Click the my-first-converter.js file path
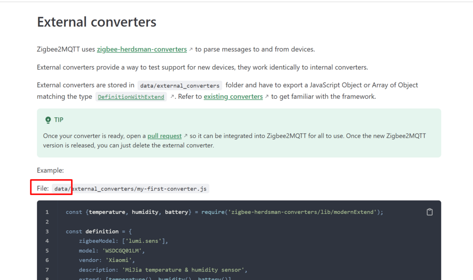This screenshot has width=473, height=280. (130, 189)
